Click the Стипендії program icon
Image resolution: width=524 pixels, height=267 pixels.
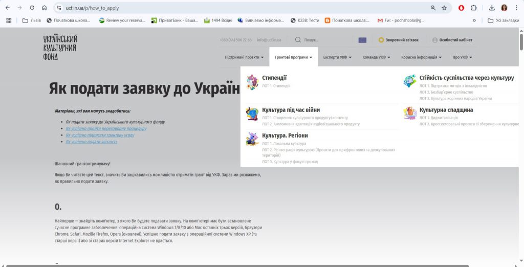(x=252, y=82)
